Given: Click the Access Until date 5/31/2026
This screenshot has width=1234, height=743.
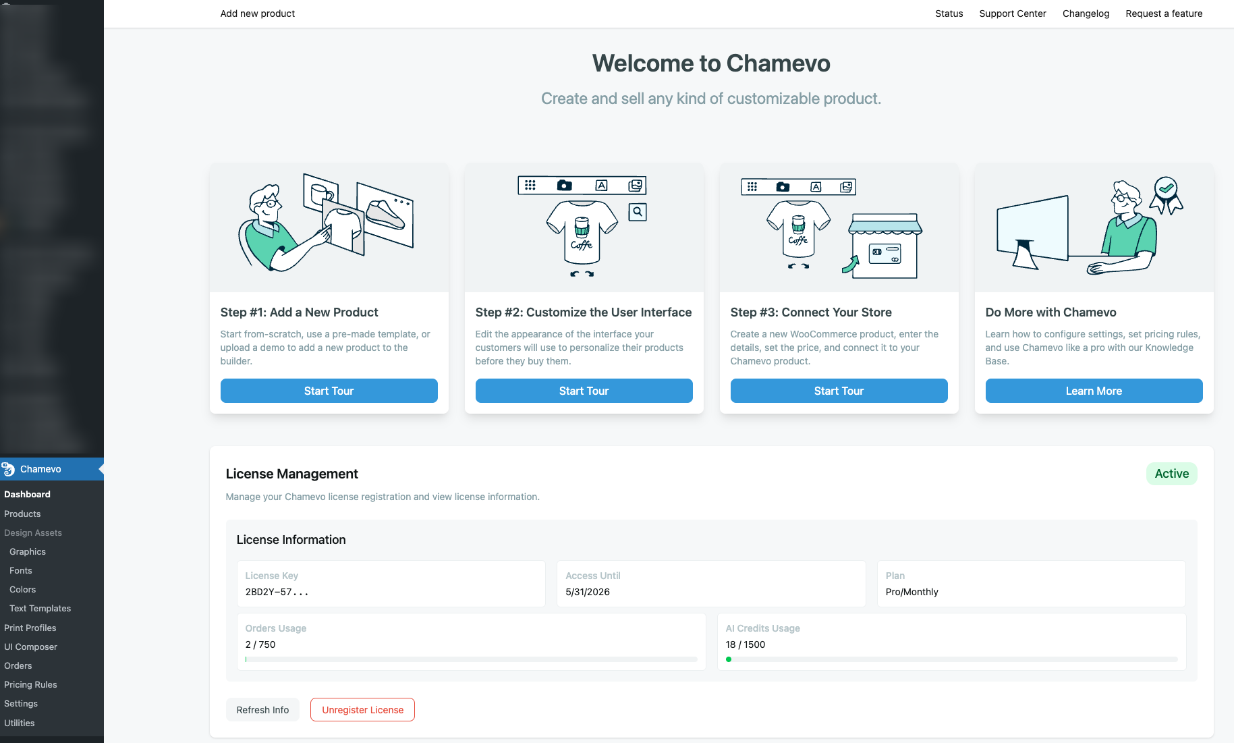Looking at the screenshot, I should (x=588, y=592).
